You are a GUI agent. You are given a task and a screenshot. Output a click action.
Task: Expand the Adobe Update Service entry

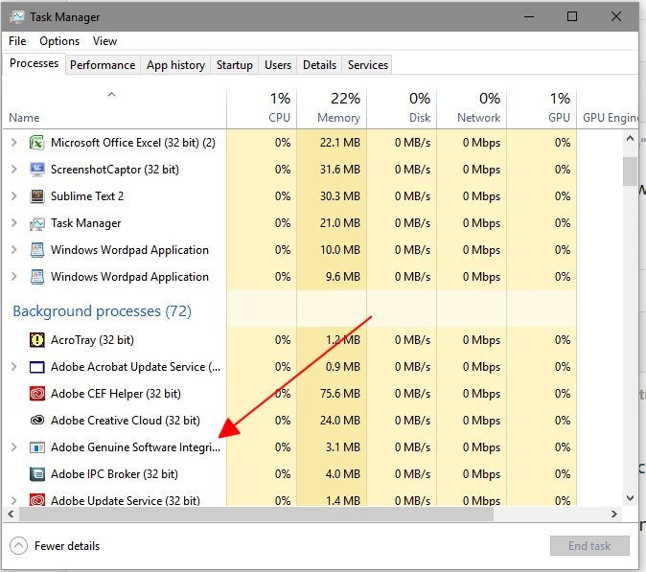pyautogui.click(x=14, y=500)
